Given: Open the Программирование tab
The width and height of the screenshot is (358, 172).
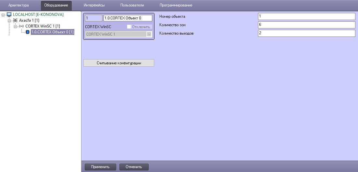Looking at the screenshot, I should (176, 5).
